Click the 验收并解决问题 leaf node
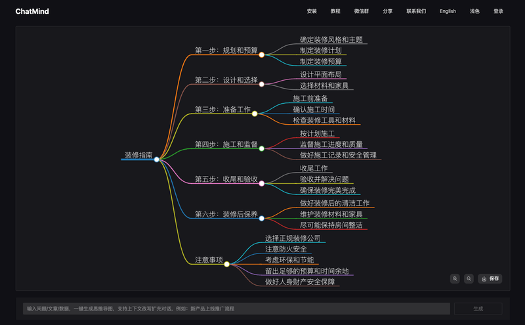Screen dimensions: 525x325 click(324, 179)
